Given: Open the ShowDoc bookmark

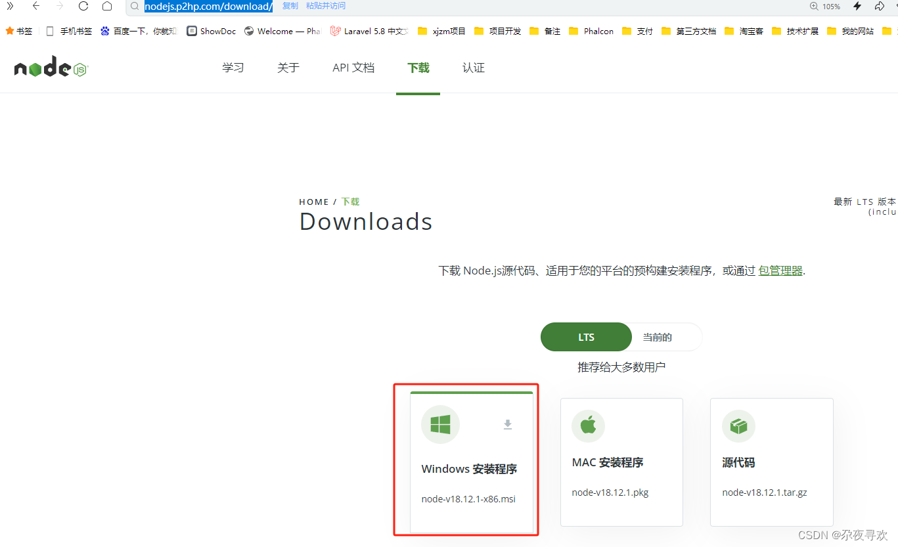Looking at the screenshot, I should pyautogui.click(x=212, y=31).
